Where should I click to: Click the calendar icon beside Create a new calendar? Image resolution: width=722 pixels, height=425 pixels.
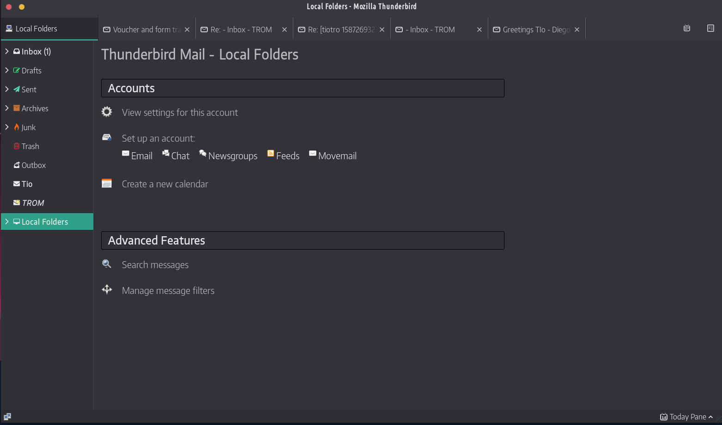coord(107,183)
